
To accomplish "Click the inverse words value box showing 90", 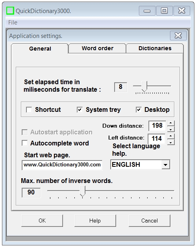I will point(31,192).
